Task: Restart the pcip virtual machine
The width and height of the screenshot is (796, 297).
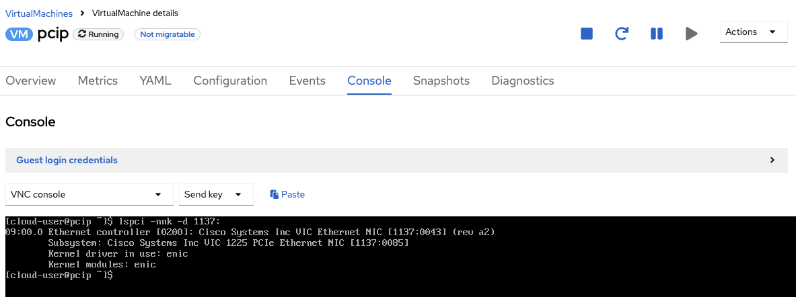Action: [x=622, y=34]
